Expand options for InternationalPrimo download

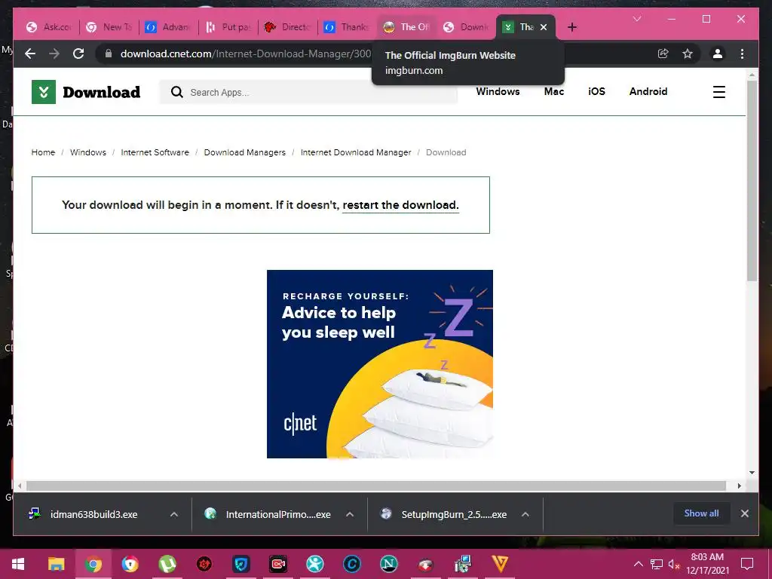coord(350,514)
